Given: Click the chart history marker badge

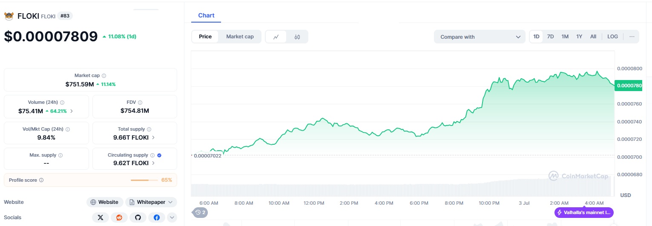Looking at the screenshot, I should point(200,212).
